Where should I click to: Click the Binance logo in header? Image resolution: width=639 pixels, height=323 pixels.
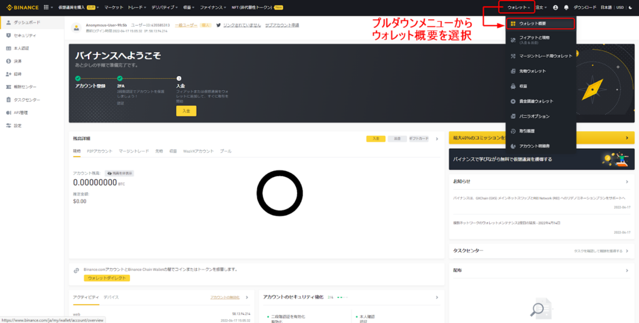click(x=22, y=7)
